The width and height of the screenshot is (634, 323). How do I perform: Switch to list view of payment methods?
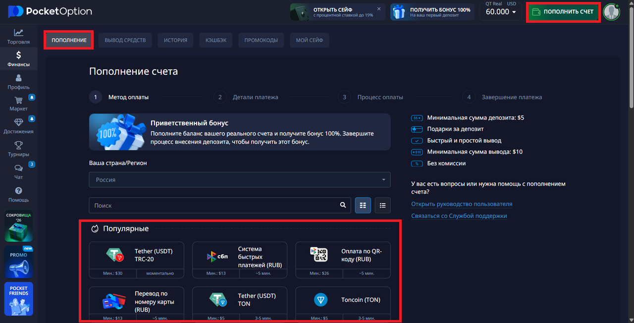click(383, 205)
